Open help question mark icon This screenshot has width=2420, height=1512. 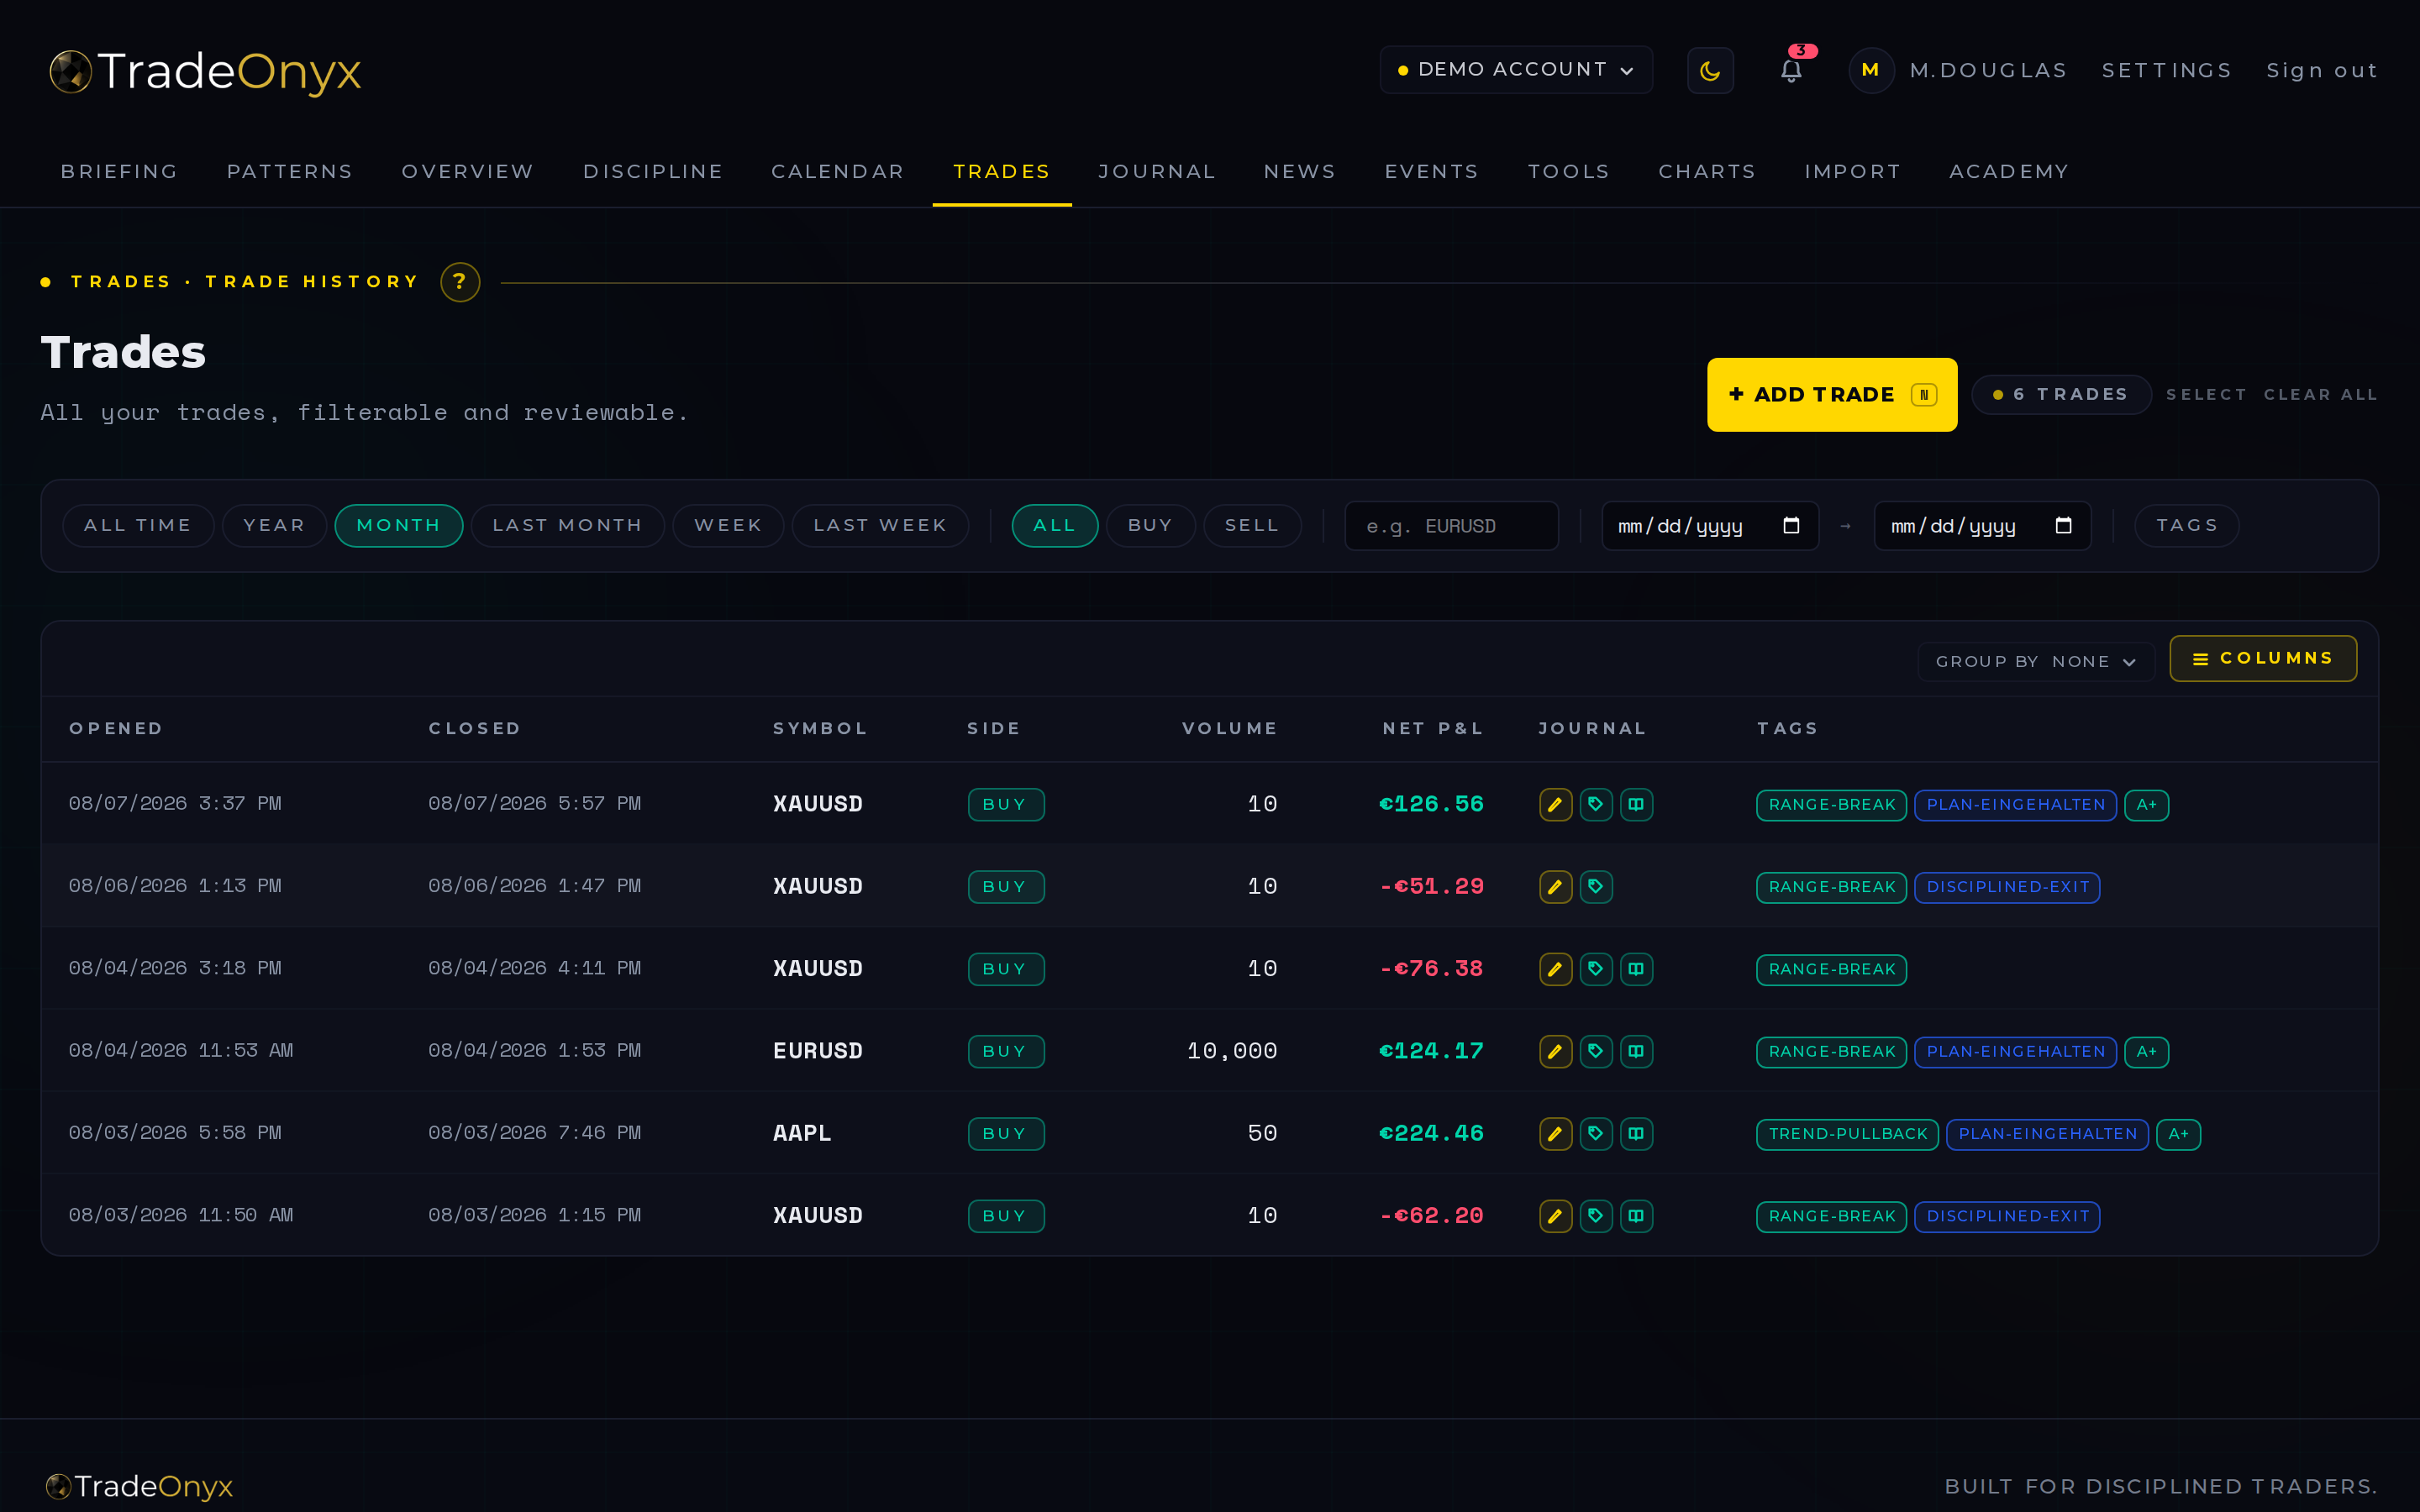[460, 282]
